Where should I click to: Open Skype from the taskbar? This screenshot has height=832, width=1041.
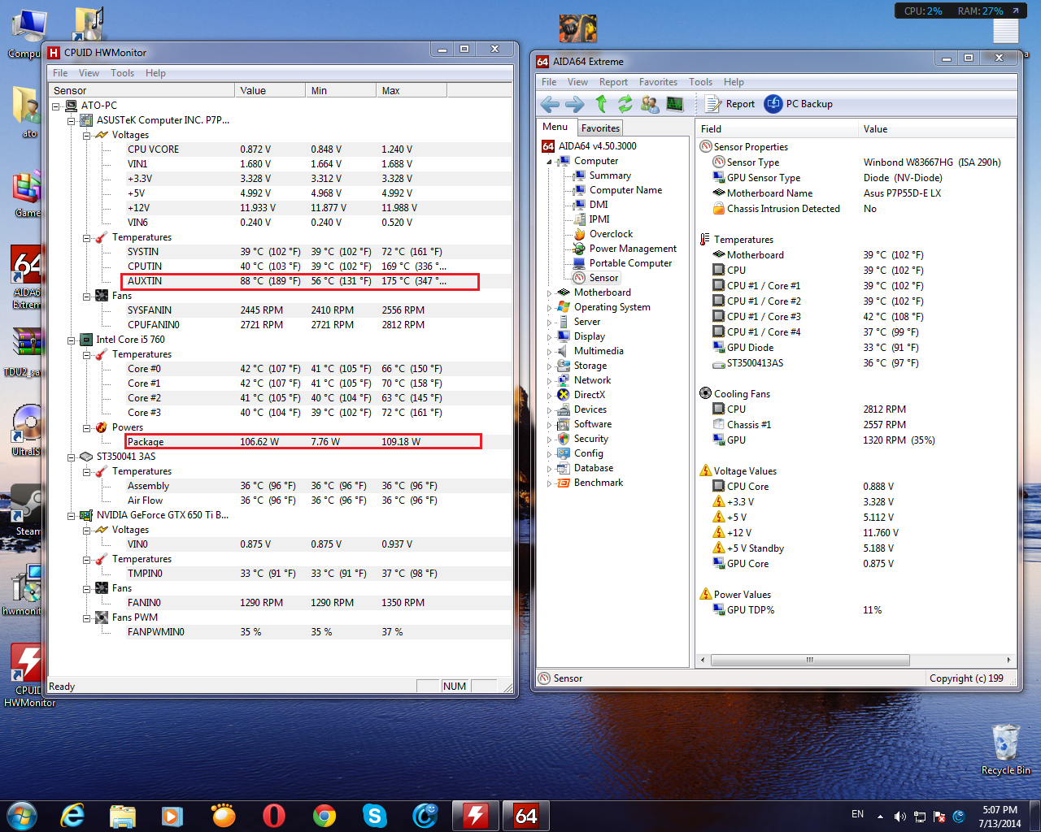click(374, 815)
